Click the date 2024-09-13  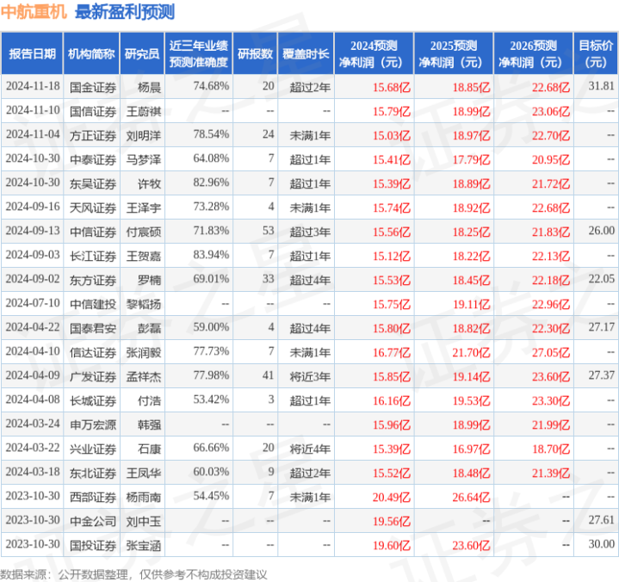[x=33, y=230]
